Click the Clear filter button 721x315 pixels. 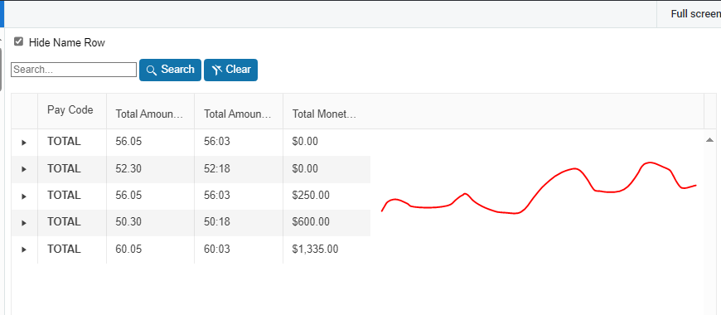231,70
